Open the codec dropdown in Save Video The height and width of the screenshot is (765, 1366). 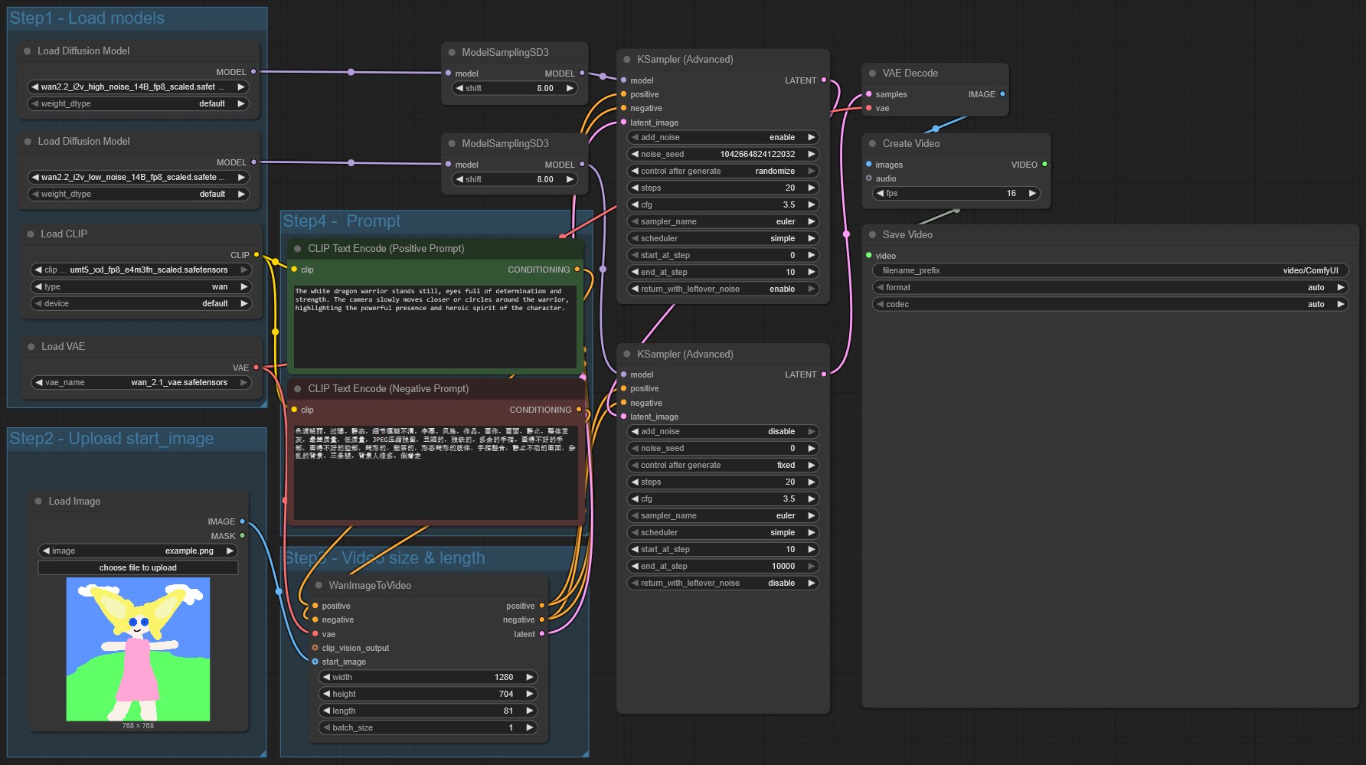1109,305
